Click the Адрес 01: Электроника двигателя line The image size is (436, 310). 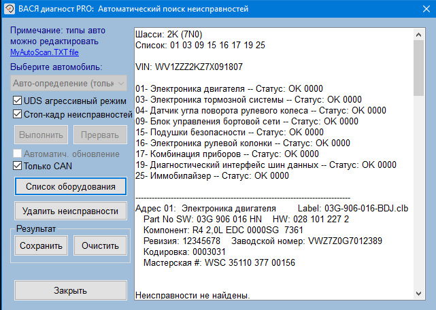pos(271,208)
